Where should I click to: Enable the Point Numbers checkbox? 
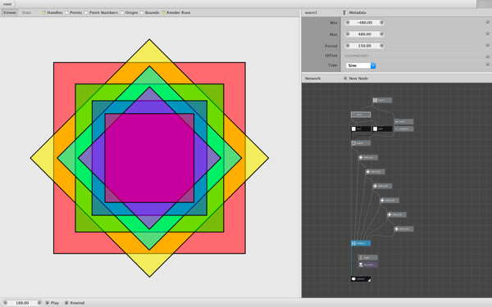coord(86,12)
